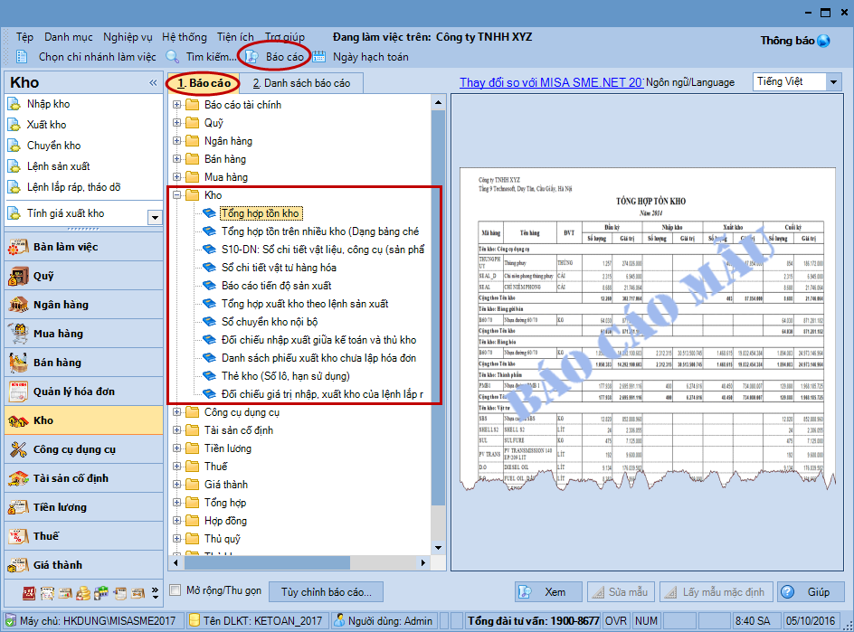Click the Công cụ dụng cụ sidebar icon

[x=18, y=449]
